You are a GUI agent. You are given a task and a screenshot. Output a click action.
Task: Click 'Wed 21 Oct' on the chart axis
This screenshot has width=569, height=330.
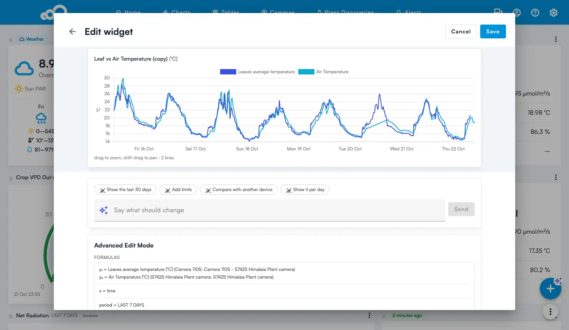[x=402, y=149]
